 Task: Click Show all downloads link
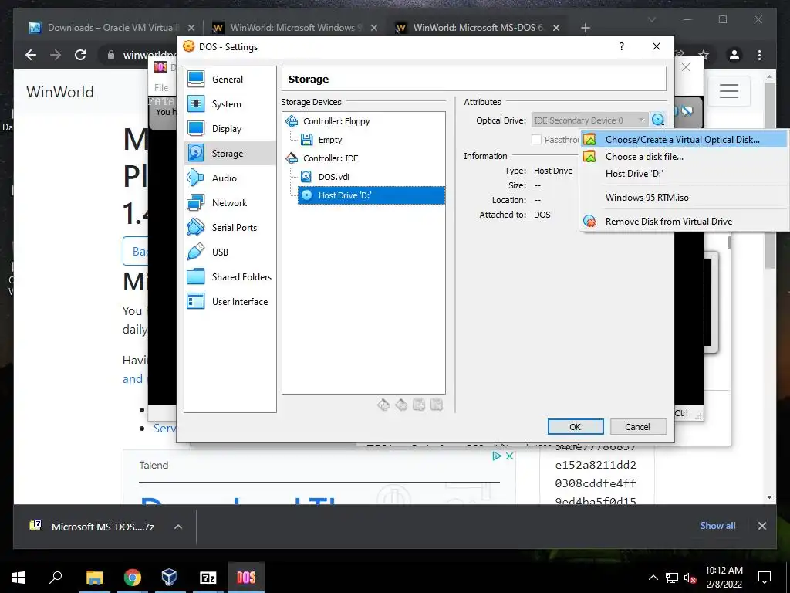coord(717,526)
